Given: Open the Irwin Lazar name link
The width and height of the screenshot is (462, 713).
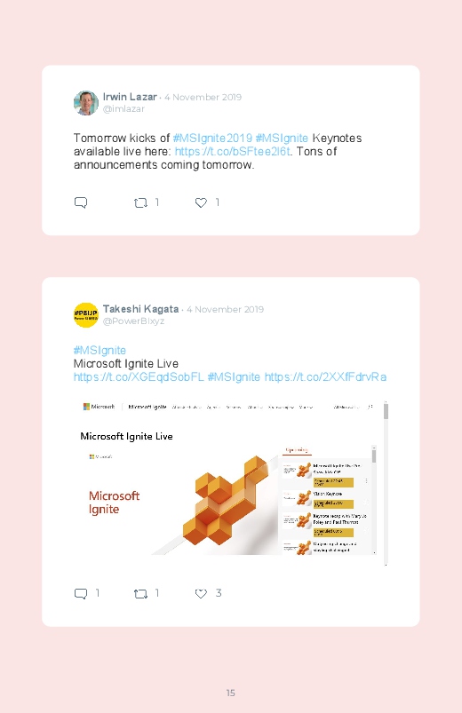Looking at the screenshot, I should point(130,97).
